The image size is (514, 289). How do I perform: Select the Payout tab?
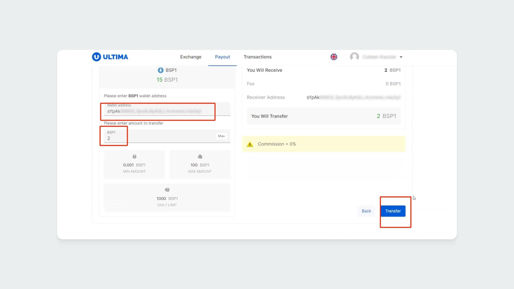[x=222, y=57]
